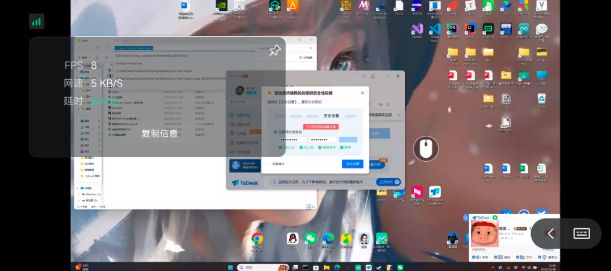Open MSDN desktop icon

(417, 8)
